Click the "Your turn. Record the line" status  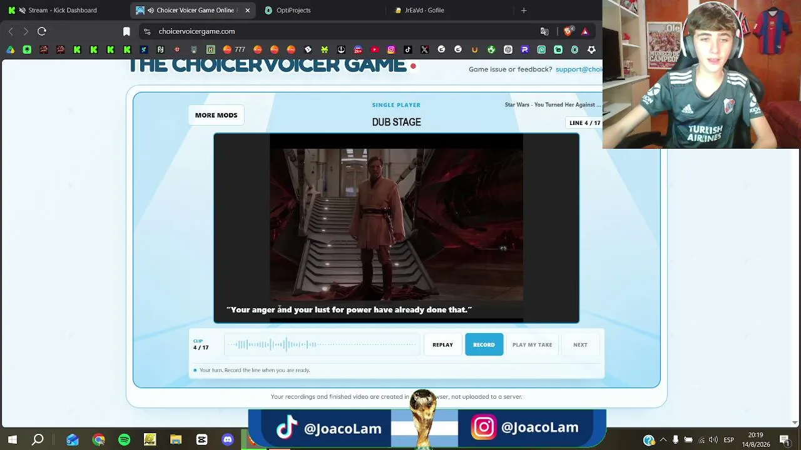click(x=255, y=370)
